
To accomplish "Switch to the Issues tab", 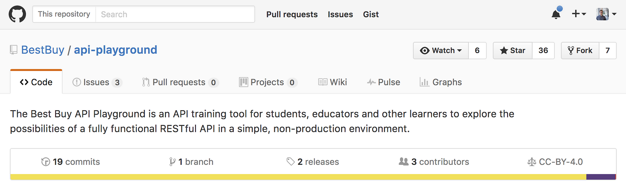I will [97, 82].
